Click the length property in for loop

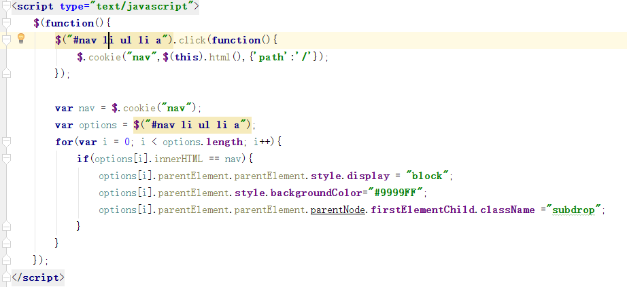[x=224, y=142]
